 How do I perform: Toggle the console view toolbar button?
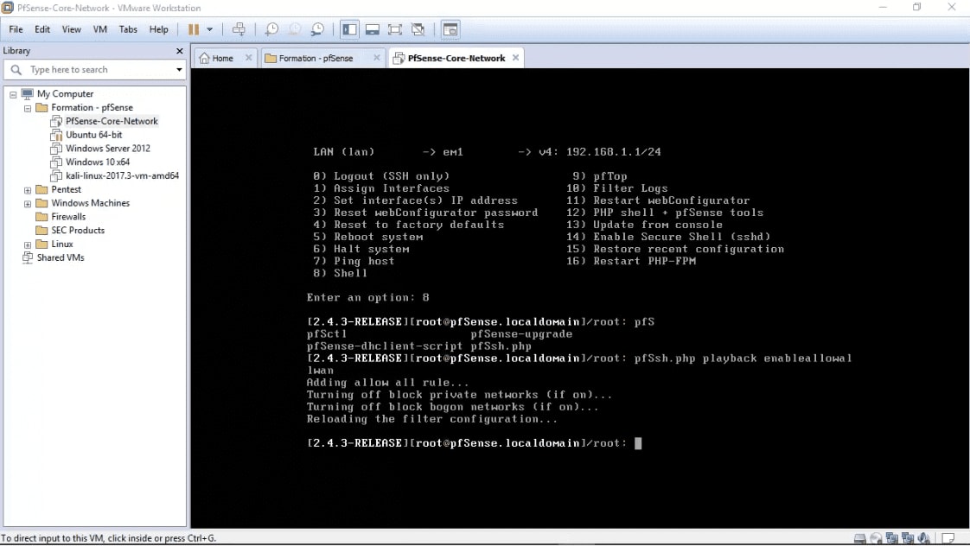point(450,29)
